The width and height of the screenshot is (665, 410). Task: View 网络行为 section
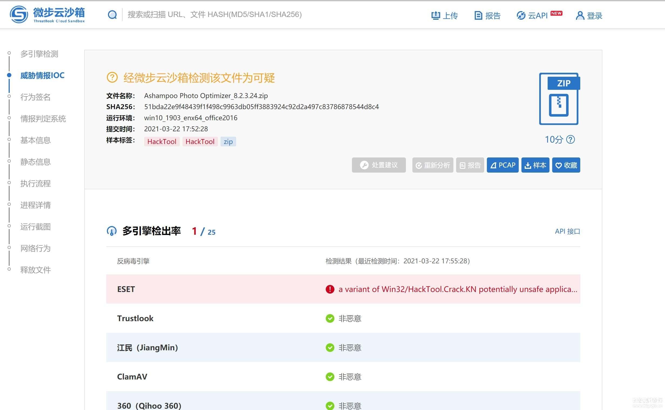coord(35,248)
